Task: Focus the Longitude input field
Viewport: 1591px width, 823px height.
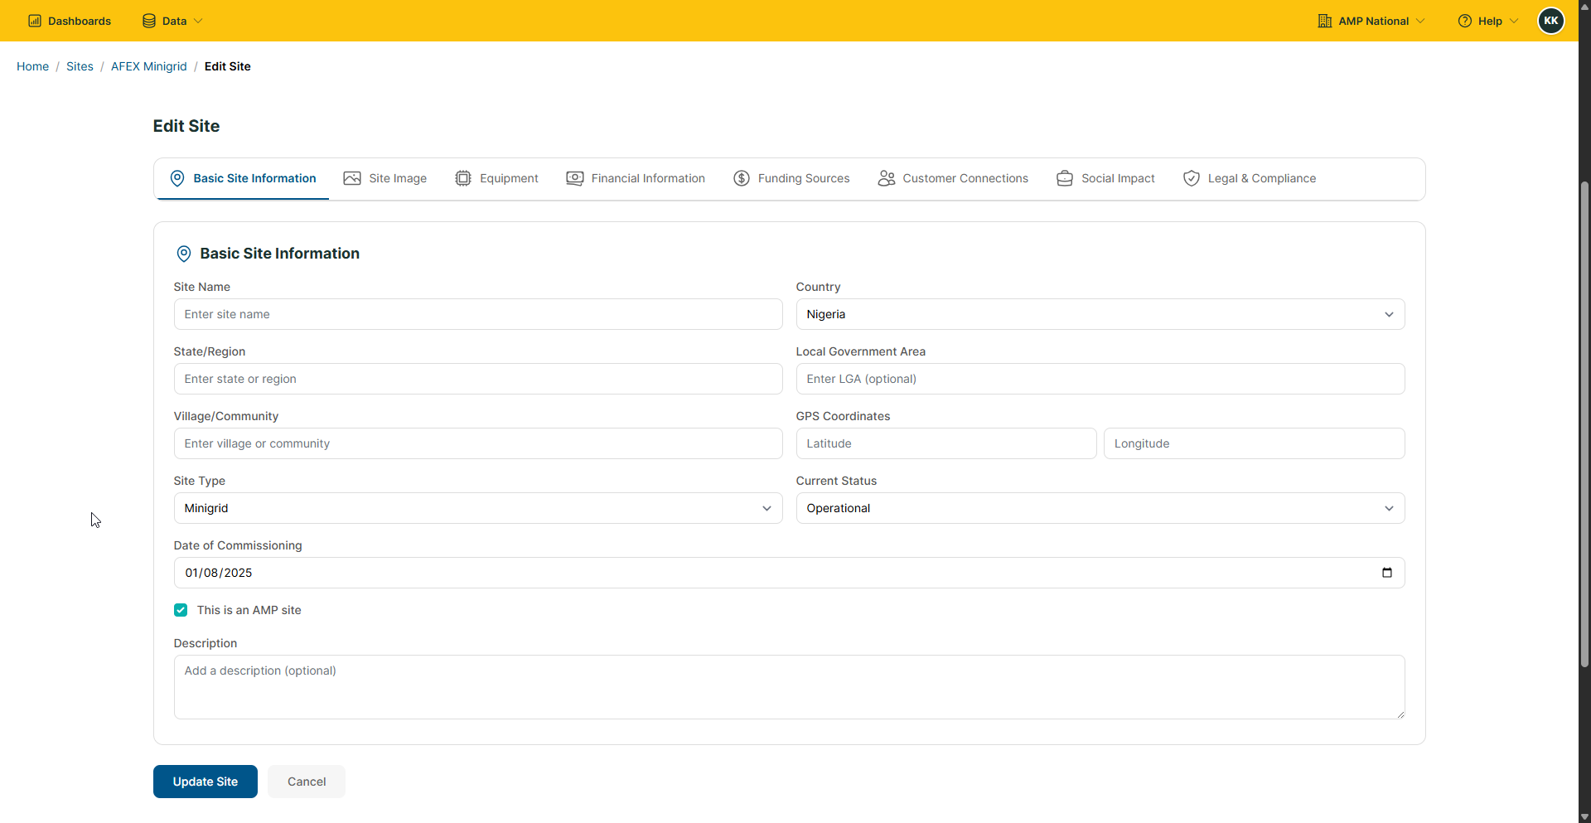Action: (1255, 443)
